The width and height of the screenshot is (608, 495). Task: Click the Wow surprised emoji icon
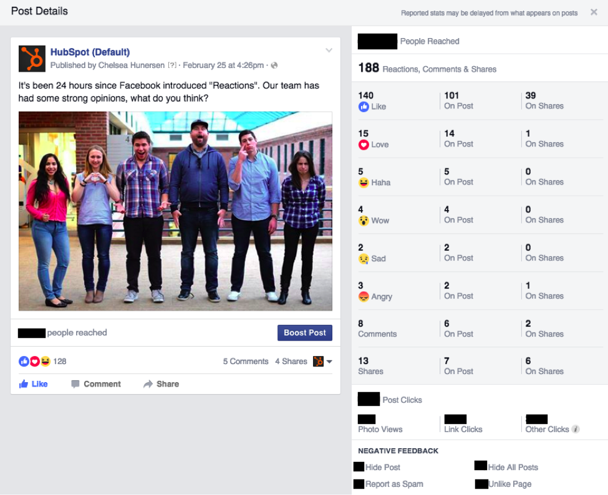pyautogui.click(x=363, y=221)
